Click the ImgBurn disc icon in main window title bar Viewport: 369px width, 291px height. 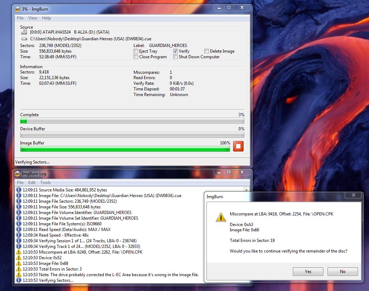pos(17,9)
